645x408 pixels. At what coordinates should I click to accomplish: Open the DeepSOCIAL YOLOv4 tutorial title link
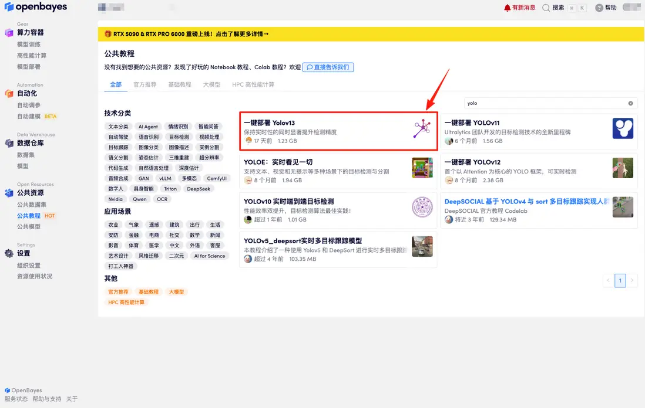pyautogui.click(x=526, y=202)
